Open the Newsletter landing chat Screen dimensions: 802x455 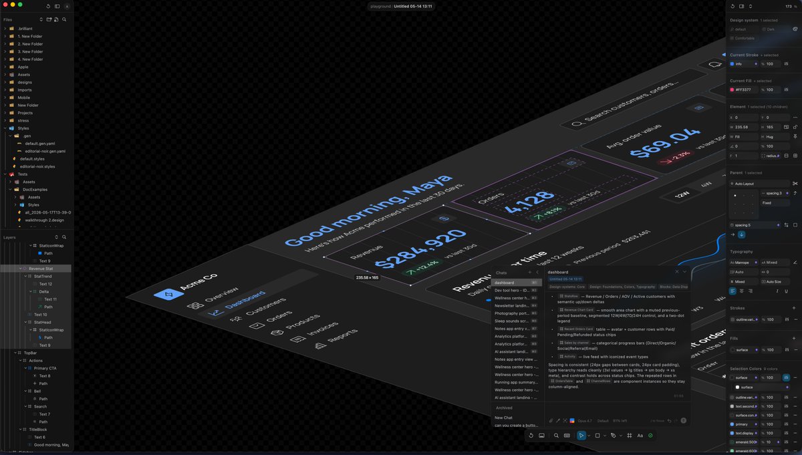click(x=515, y=305)
